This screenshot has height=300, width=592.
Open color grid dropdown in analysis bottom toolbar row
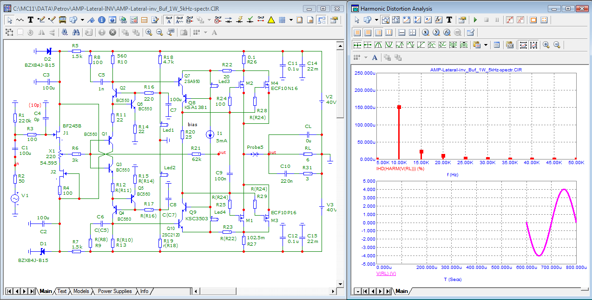point(366,57)
